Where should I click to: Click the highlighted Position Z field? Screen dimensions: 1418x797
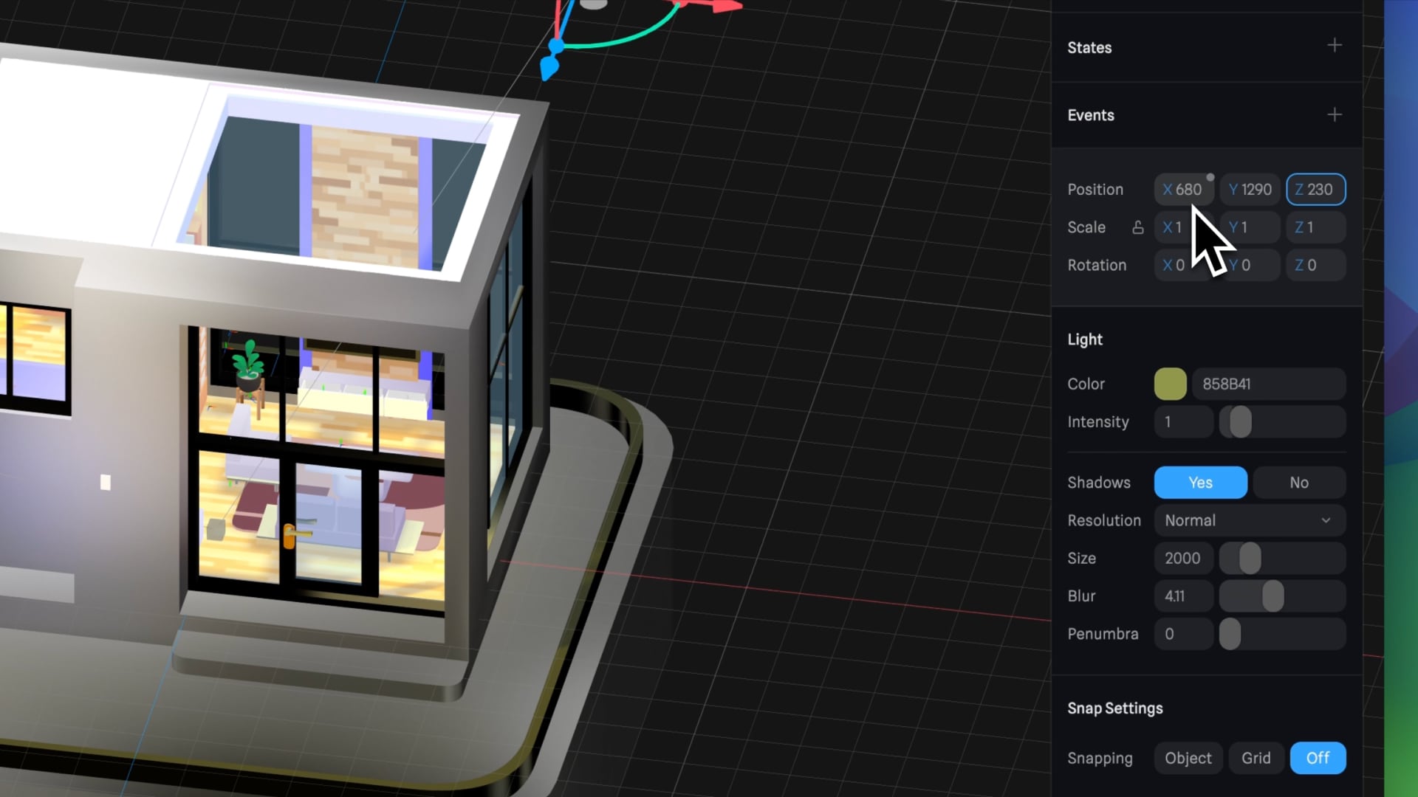(1315, 189)
